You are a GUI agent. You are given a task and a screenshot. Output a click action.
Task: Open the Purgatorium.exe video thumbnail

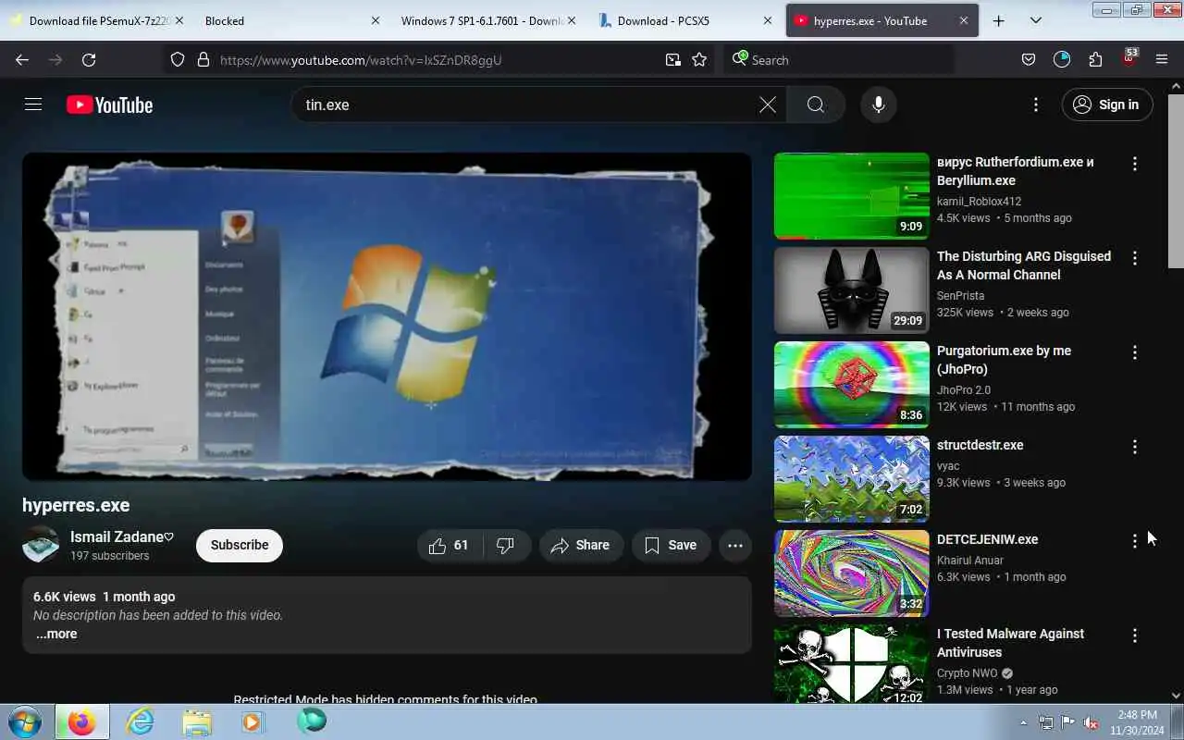click(852, 385)
